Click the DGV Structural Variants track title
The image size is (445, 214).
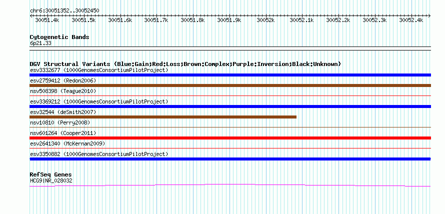(185, 64)
